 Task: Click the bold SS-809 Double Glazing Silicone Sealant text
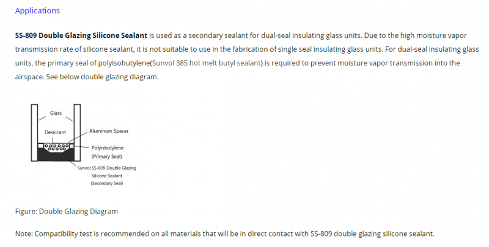[x=81, y=35]
